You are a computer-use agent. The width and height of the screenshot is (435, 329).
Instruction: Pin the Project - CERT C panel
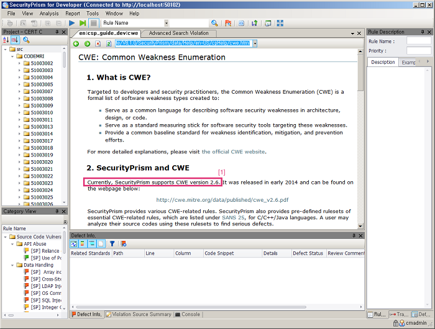(57, 32)
